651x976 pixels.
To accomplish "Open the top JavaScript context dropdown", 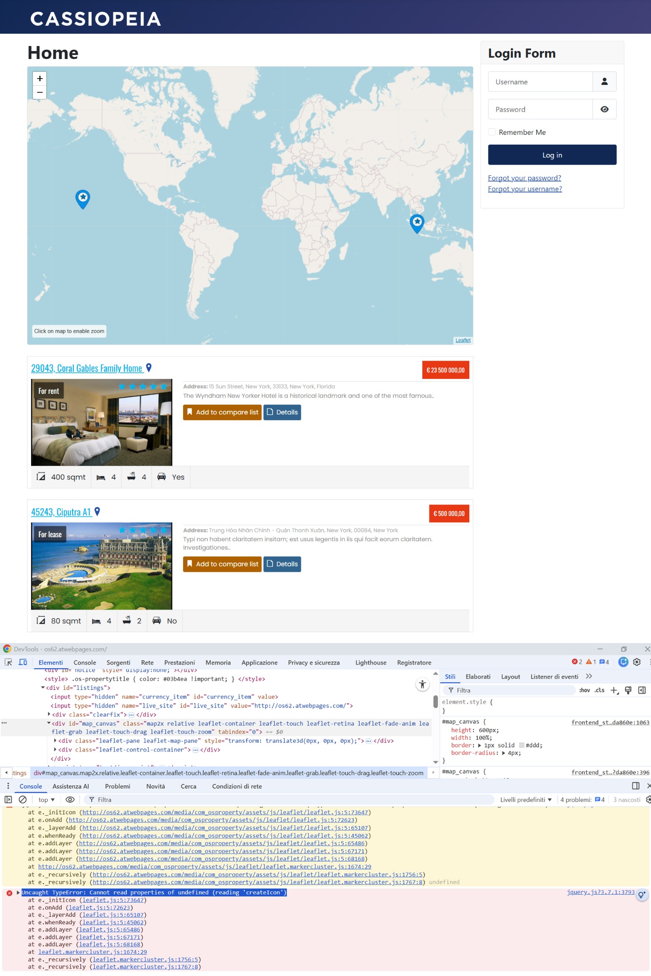I will pos(47,799).
